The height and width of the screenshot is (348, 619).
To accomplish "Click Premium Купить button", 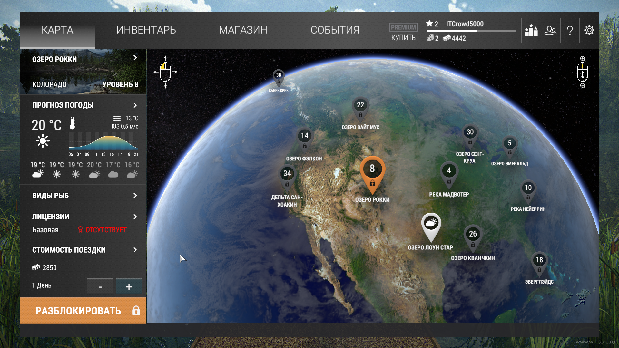I will tap(403, 32).
